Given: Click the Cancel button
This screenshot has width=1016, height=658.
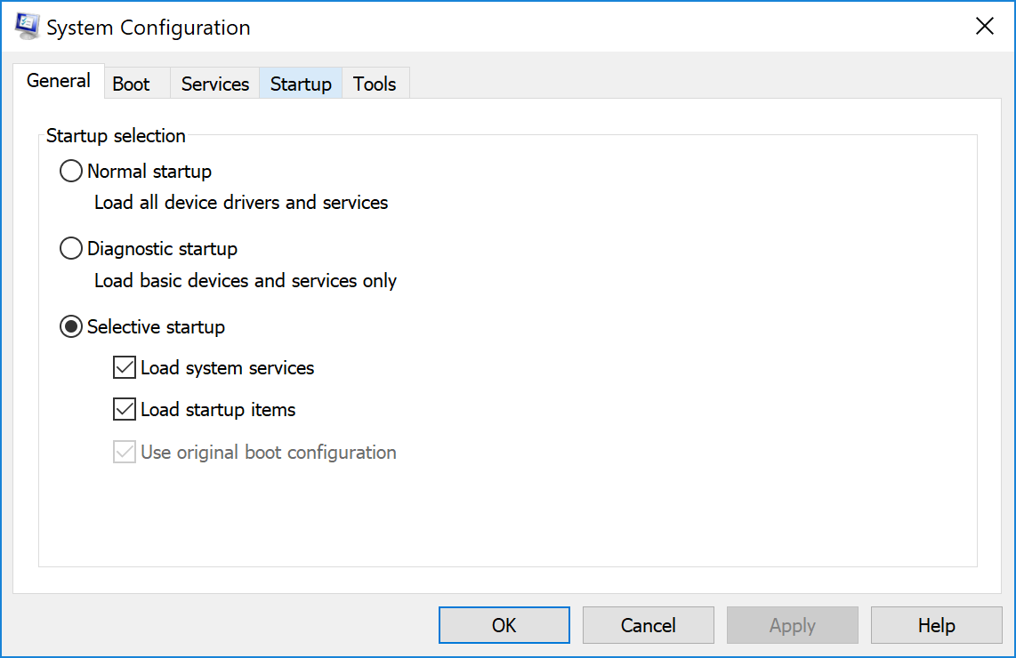Looking at the screenshot, I should coord(648,625).
